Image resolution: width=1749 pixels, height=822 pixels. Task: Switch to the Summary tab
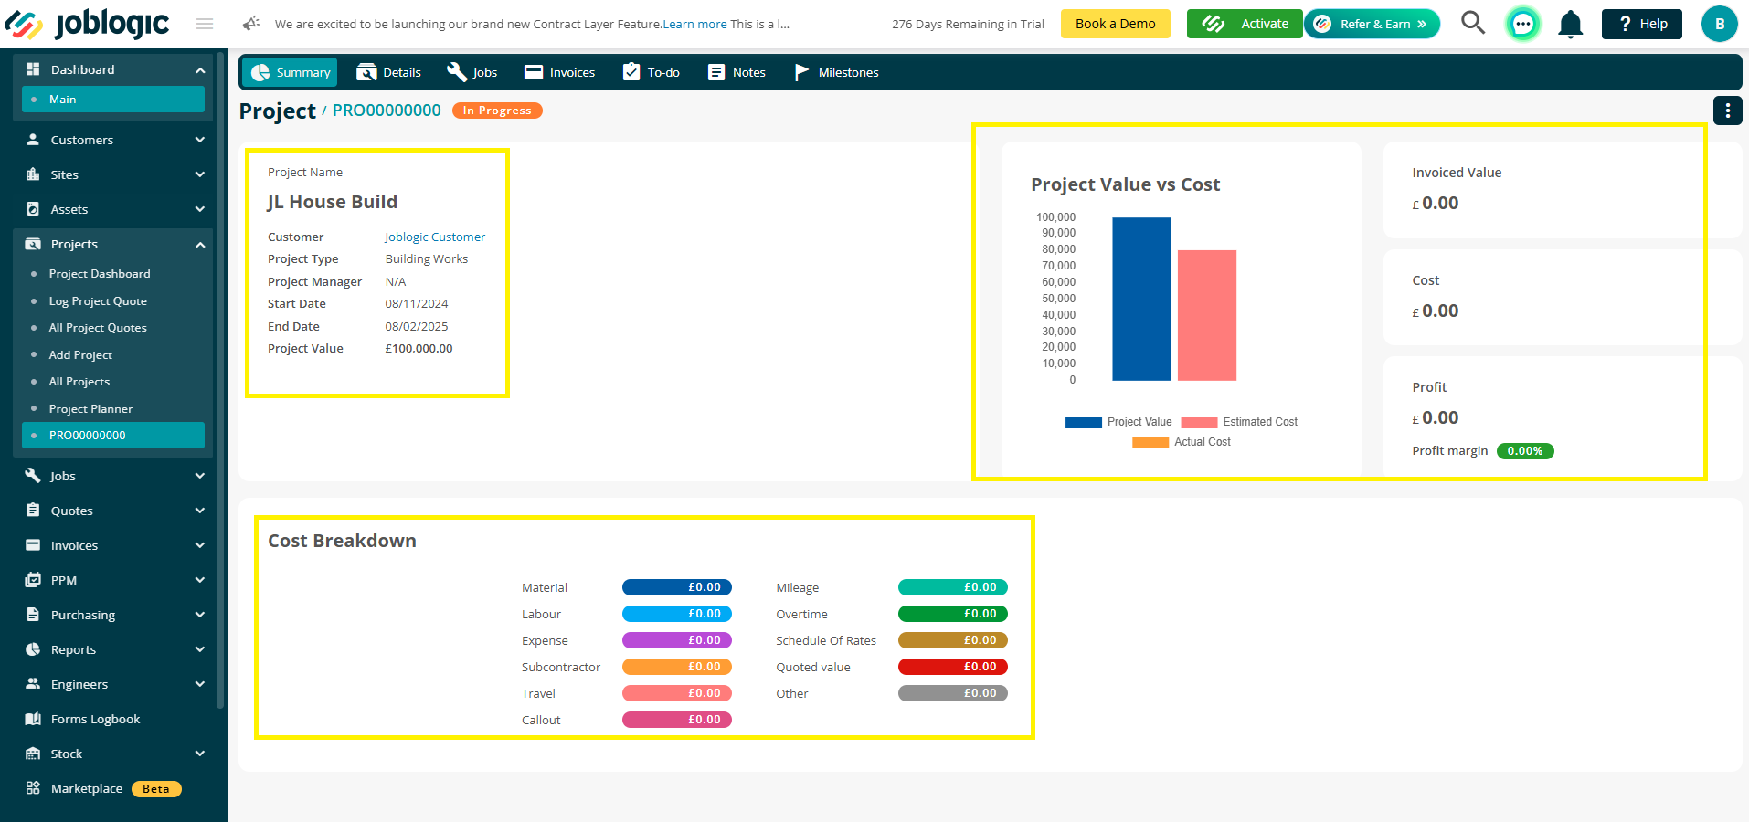[290, 72]
